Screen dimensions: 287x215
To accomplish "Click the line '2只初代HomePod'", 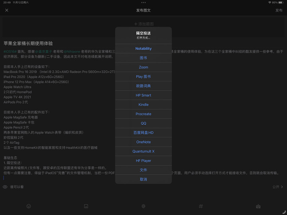I will (18, 92).
